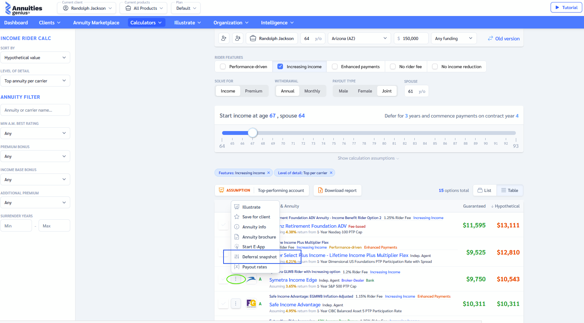Open the Current client Randolph Jackson dropdown
The height and width of the screenshot is (323, 584).
[87, 8]
